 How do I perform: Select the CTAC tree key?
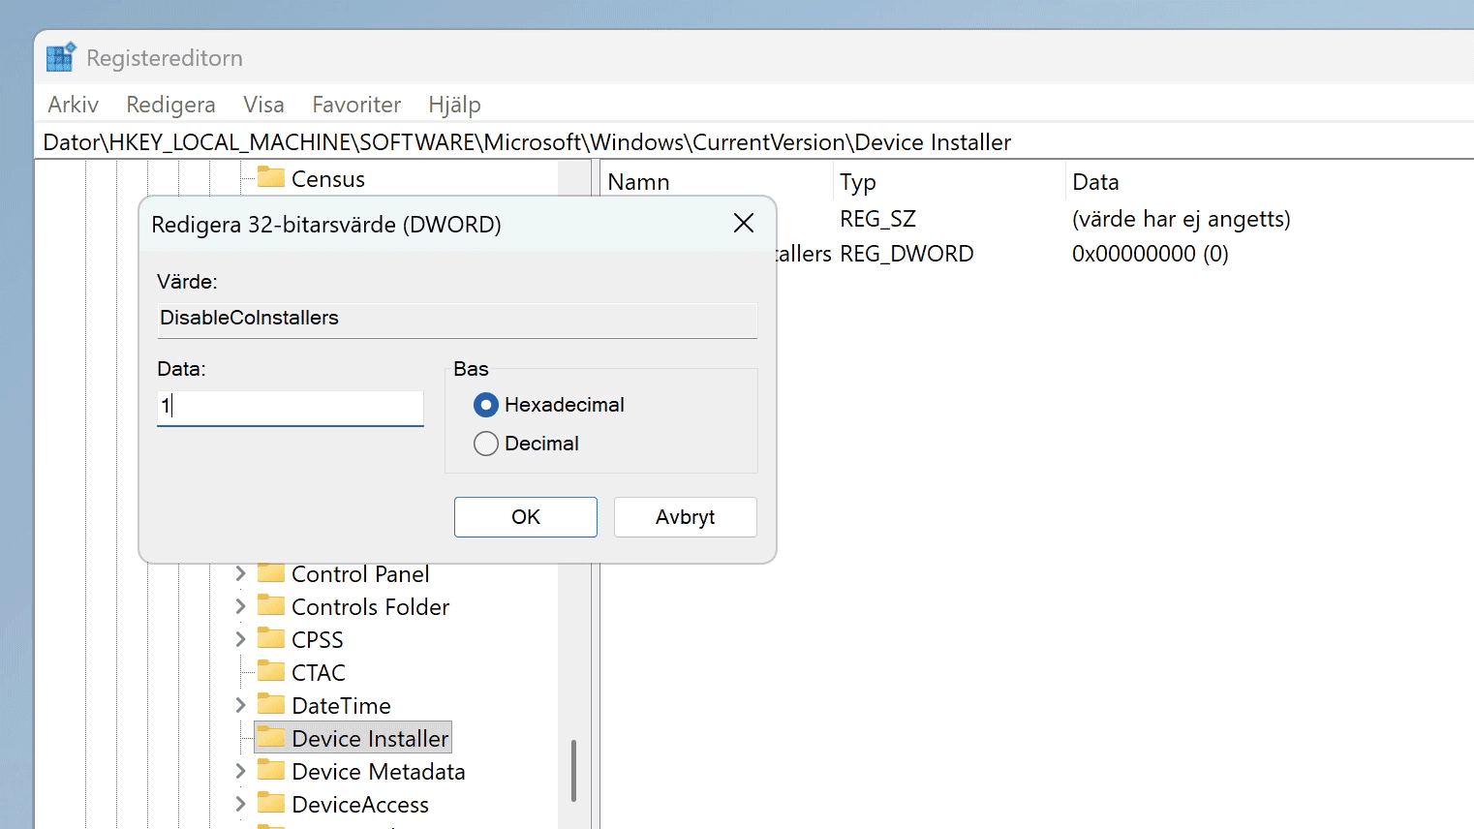(x=319, y=673)
